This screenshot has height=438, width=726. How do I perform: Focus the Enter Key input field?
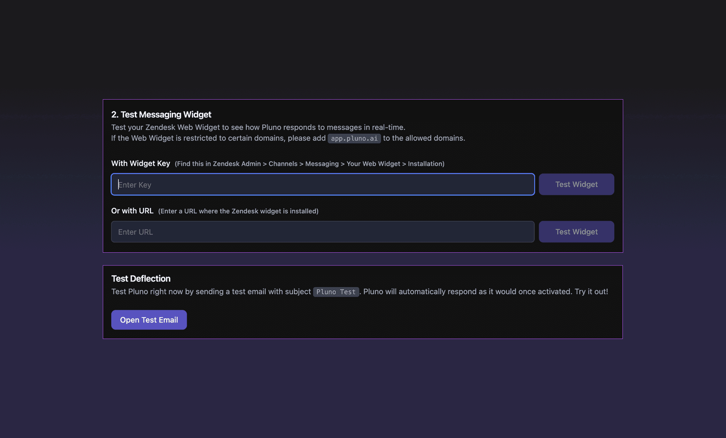click(323, 184)
